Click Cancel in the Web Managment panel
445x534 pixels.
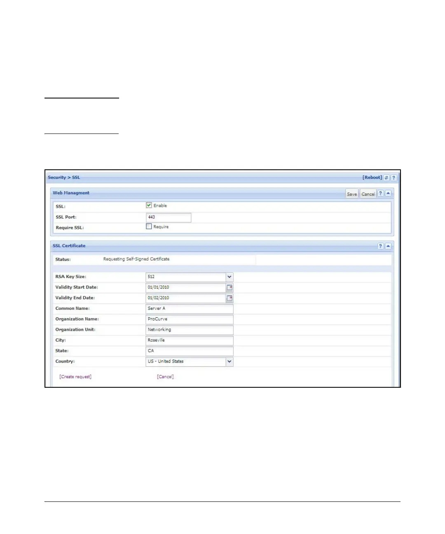[368, 194]
